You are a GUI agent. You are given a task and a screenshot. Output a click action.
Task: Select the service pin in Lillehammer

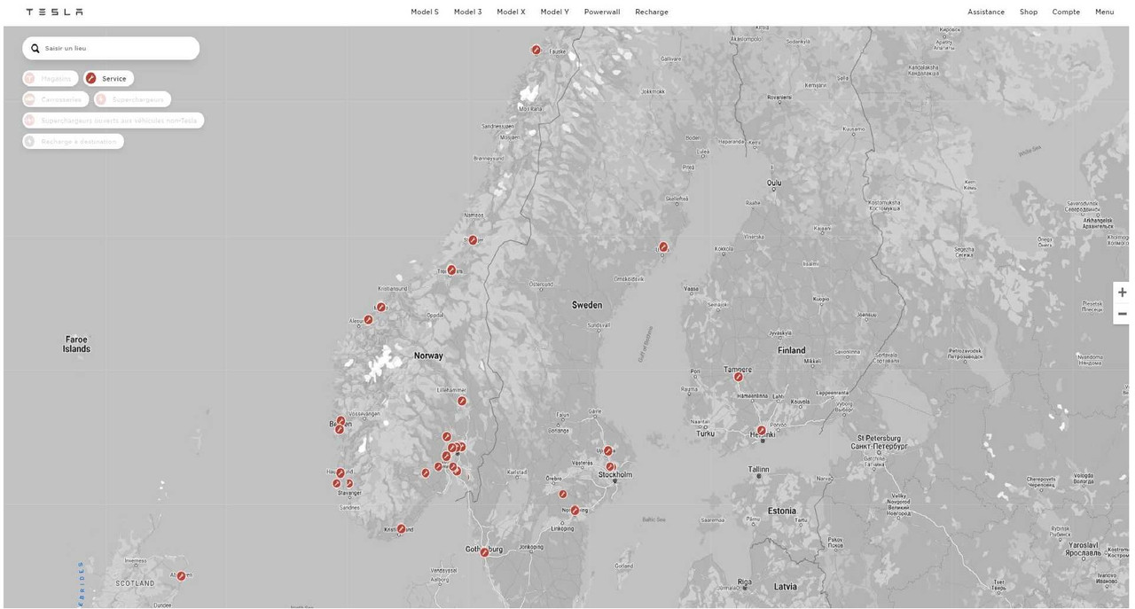click(462, 401)
